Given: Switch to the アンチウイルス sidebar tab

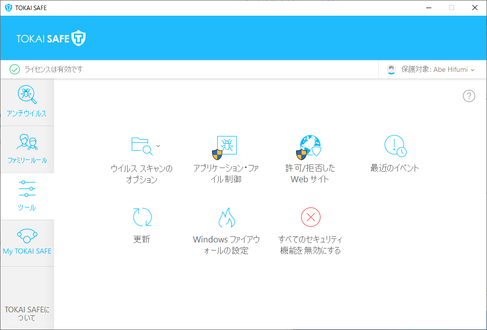Looking at the screenshot, I should [27, 102].
